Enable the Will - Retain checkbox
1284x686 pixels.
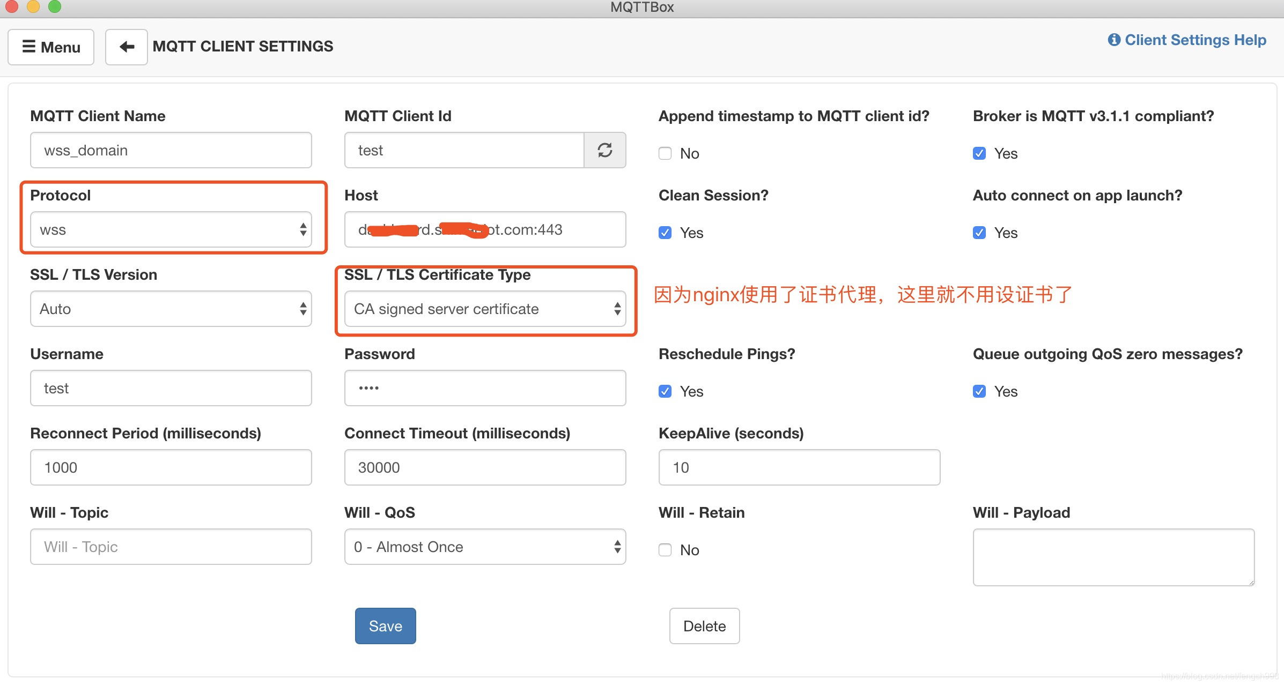665,550
